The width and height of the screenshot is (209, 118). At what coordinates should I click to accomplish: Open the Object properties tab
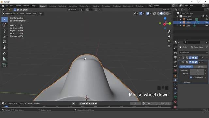175,76
